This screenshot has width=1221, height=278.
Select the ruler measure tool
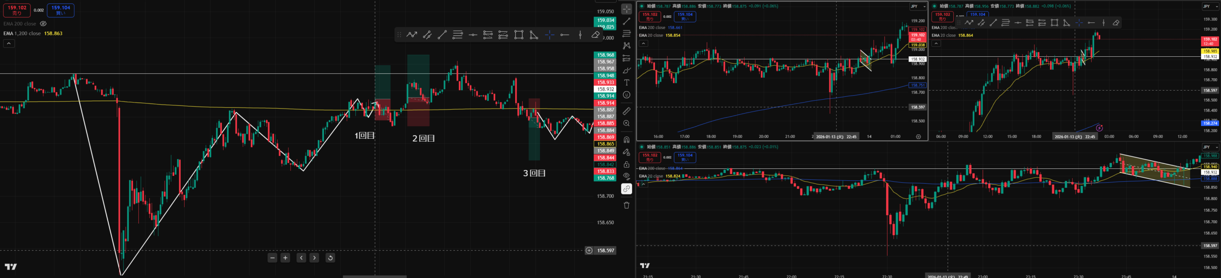click(x=627, y=111)
